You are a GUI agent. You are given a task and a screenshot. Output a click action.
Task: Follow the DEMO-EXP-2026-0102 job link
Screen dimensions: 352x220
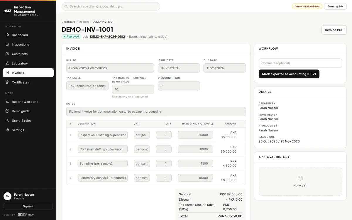point(107,37)
